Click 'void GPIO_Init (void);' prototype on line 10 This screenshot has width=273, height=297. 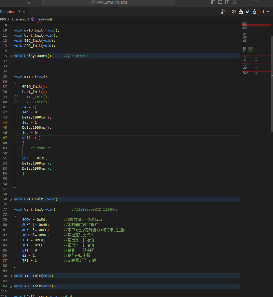pyautogui.click(x=37, y=30)
